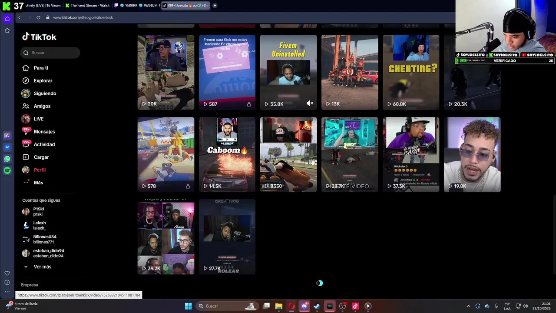Open Spotify in Opera sidebar
Screen dimensions: 556x313
tap(7, 171)
